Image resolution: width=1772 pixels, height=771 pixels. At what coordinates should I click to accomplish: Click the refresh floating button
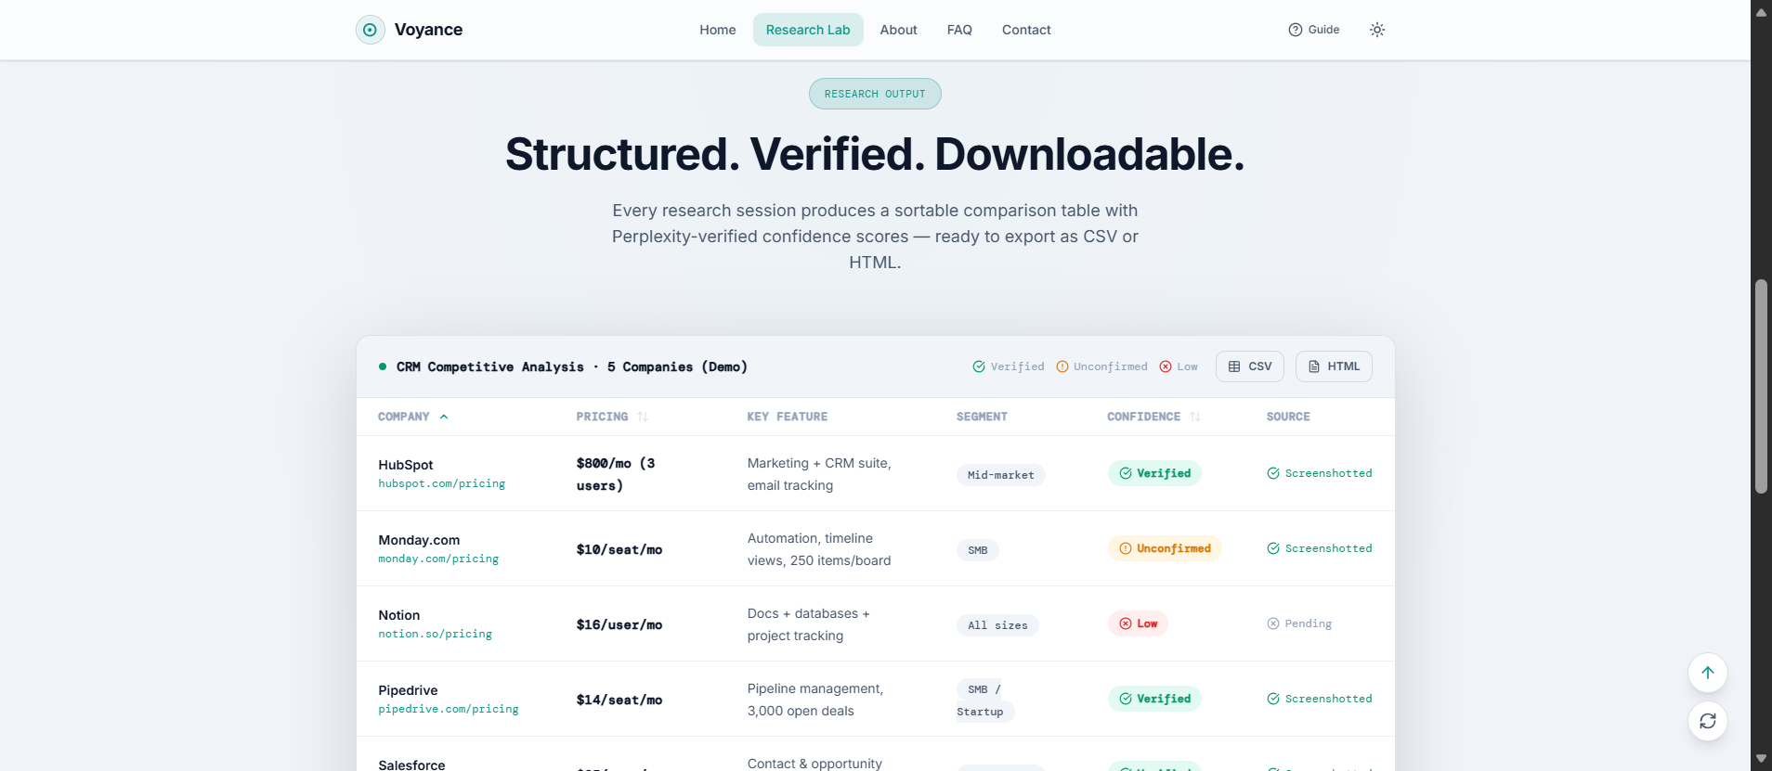click(x=1708, y=721)
